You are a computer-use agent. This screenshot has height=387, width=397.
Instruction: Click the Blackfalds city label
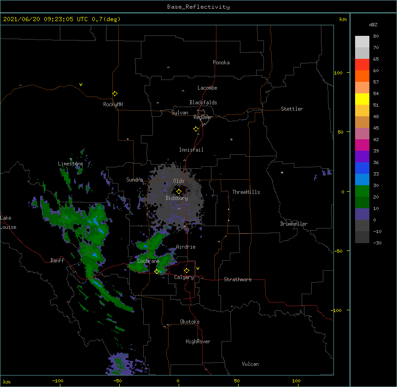click(x=203, y=102)
